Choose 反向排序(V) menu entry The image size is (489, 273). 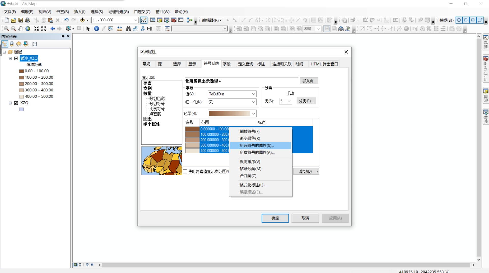click(x=260, y=162)
